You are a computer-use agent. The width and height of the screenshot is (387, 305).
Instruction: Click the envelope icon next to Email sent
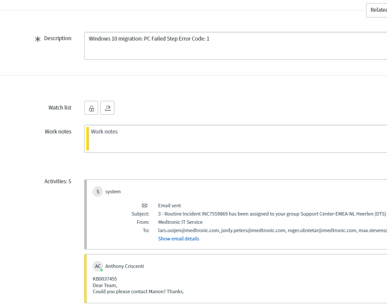(x=144, y=206)
